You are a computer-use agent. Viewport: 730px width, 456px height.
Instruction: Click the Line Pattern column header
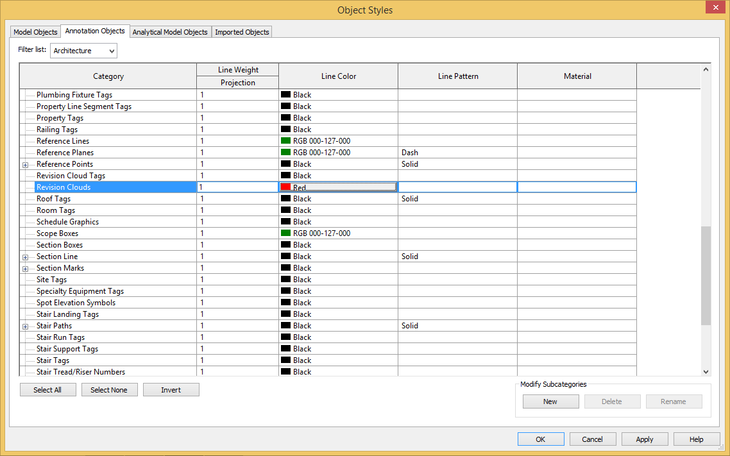(x=457, y=76)
